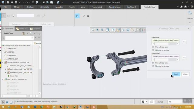Collapse the connecting_rod_assembly_sw tree node
The width and height of the screenshot is (194, 109).
coord(3,62)
